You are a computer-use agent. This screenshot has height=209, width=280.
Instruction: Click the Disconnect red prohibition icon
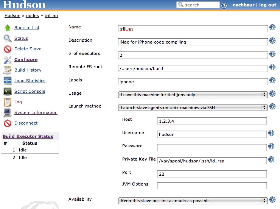[8, 123]
